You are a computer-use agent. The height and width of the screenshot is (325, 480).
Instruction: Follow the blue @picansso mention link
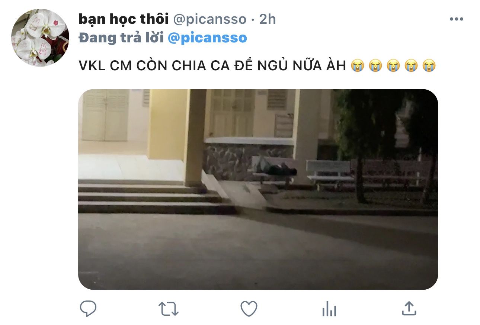point(207,38)
